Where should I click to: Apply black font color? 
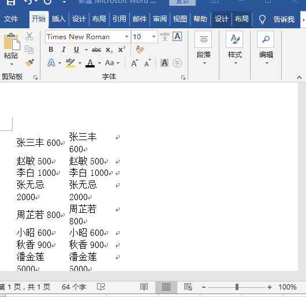point(90,63)
